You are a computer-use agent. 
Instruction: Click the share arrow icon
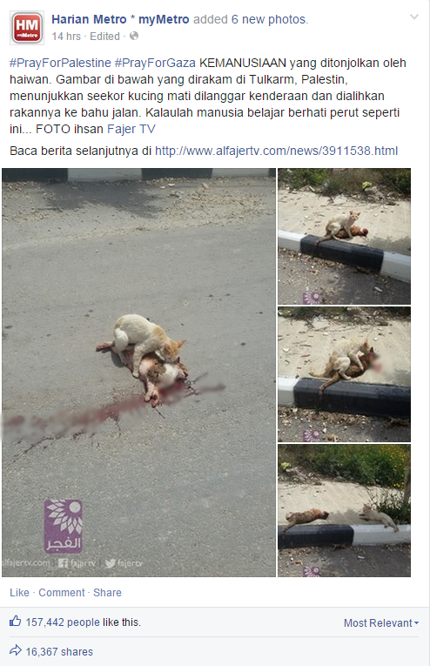click(x=16, y=649)
